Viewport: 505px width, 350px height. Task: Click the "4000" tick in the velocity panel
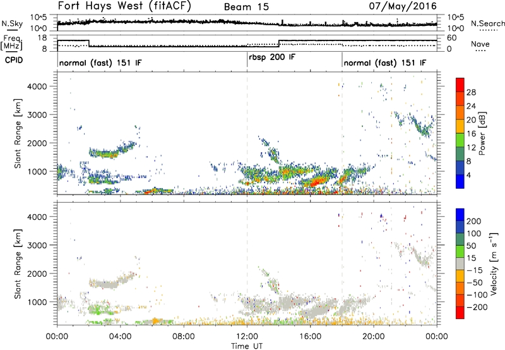pos(37,217)
